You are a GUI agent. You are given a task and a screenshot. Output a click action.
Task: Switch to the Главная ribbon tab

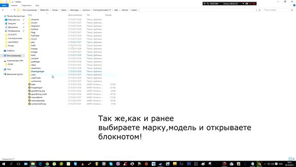coord(14,6)
